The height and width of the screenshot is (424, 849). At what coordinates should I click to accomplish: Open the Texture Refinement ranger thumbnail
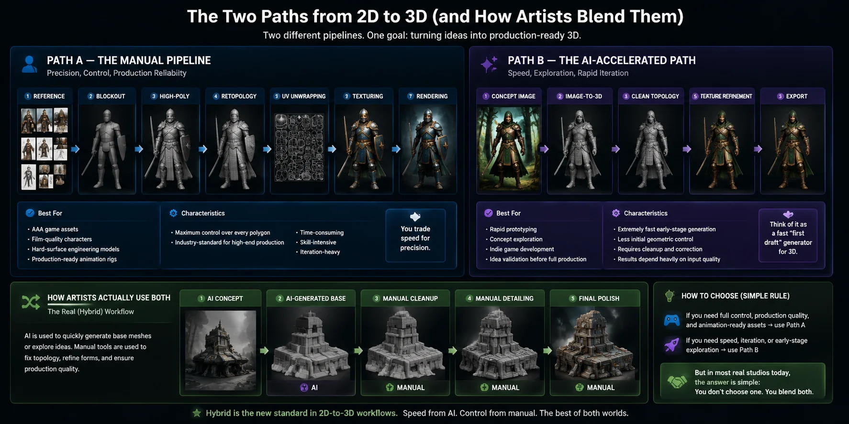pyautogui.click(x=722, y=149)
